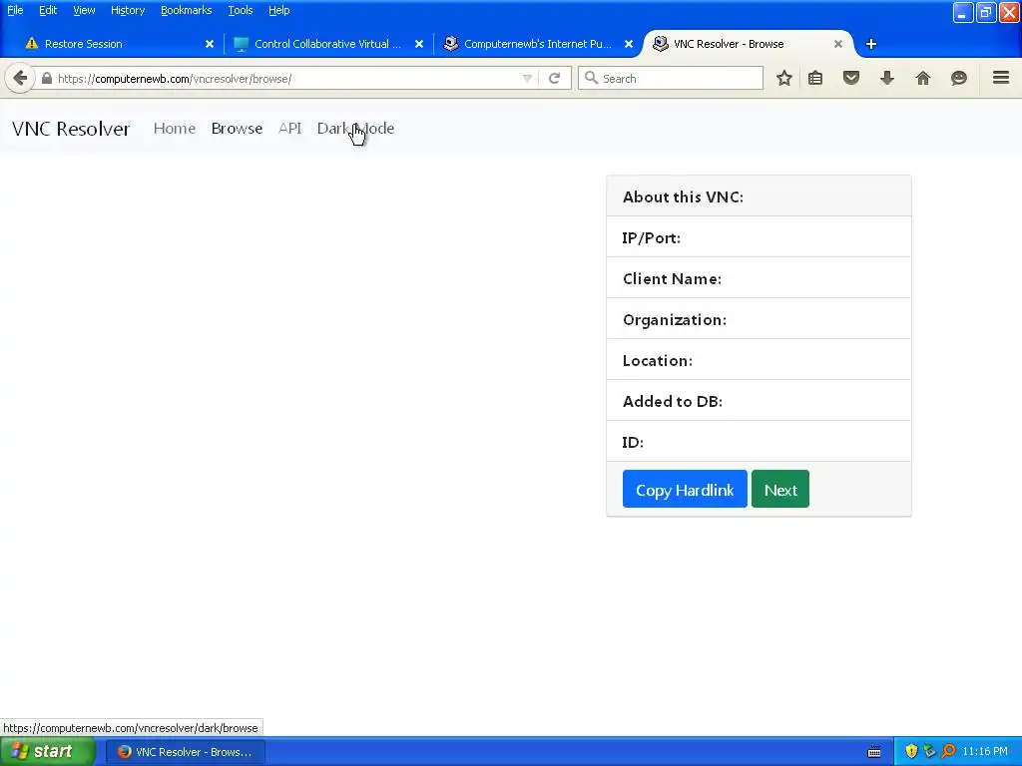Click the 'Organization:' label
1022x766 pixels.
tap(675, 320)
